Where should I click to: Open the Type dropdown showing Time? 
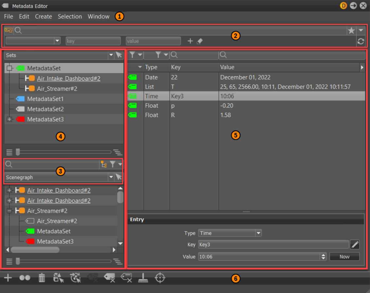[230, 233]
